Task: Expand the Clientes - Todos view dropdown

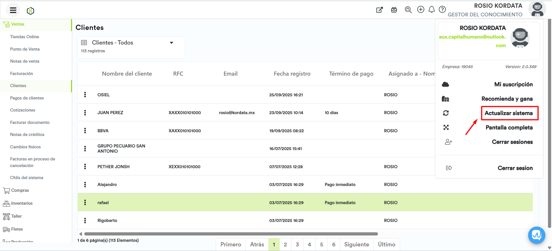Action: tap(171, 43)
